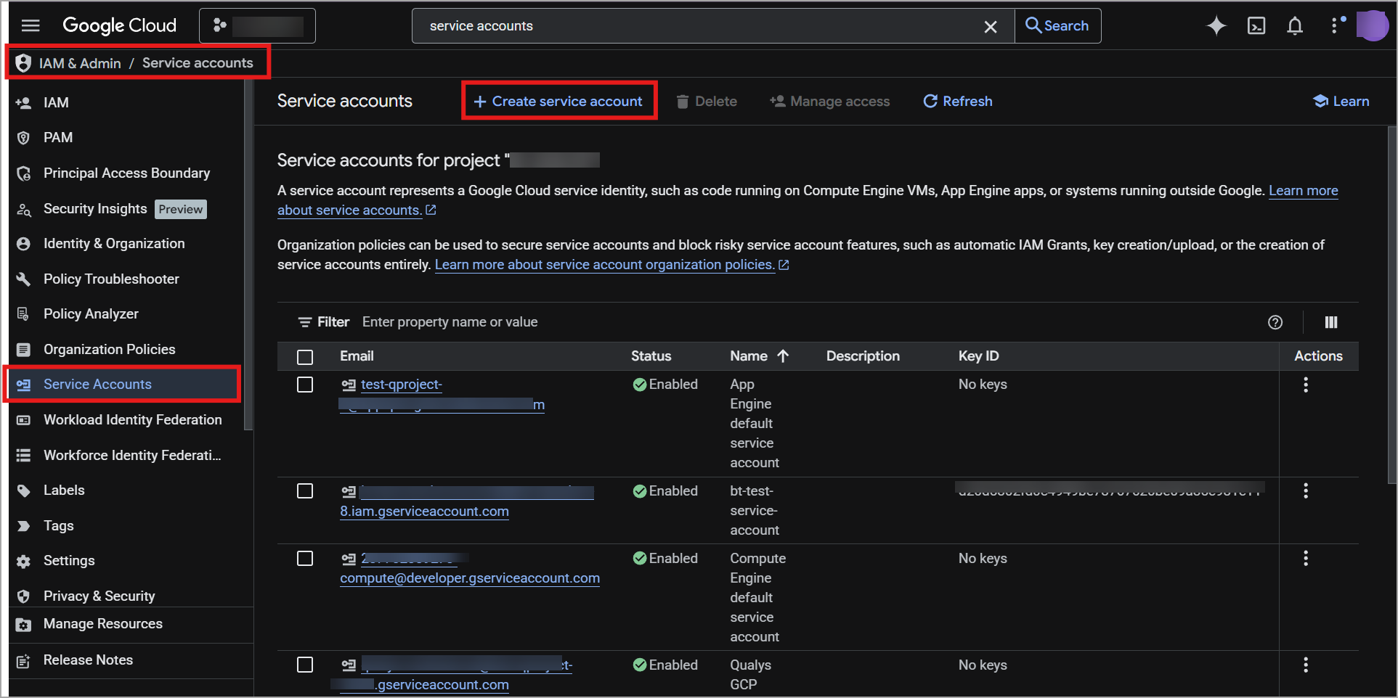Click the filter help question mark icon
Viewport: 1398px width, 698px height.
[1275, 322]
